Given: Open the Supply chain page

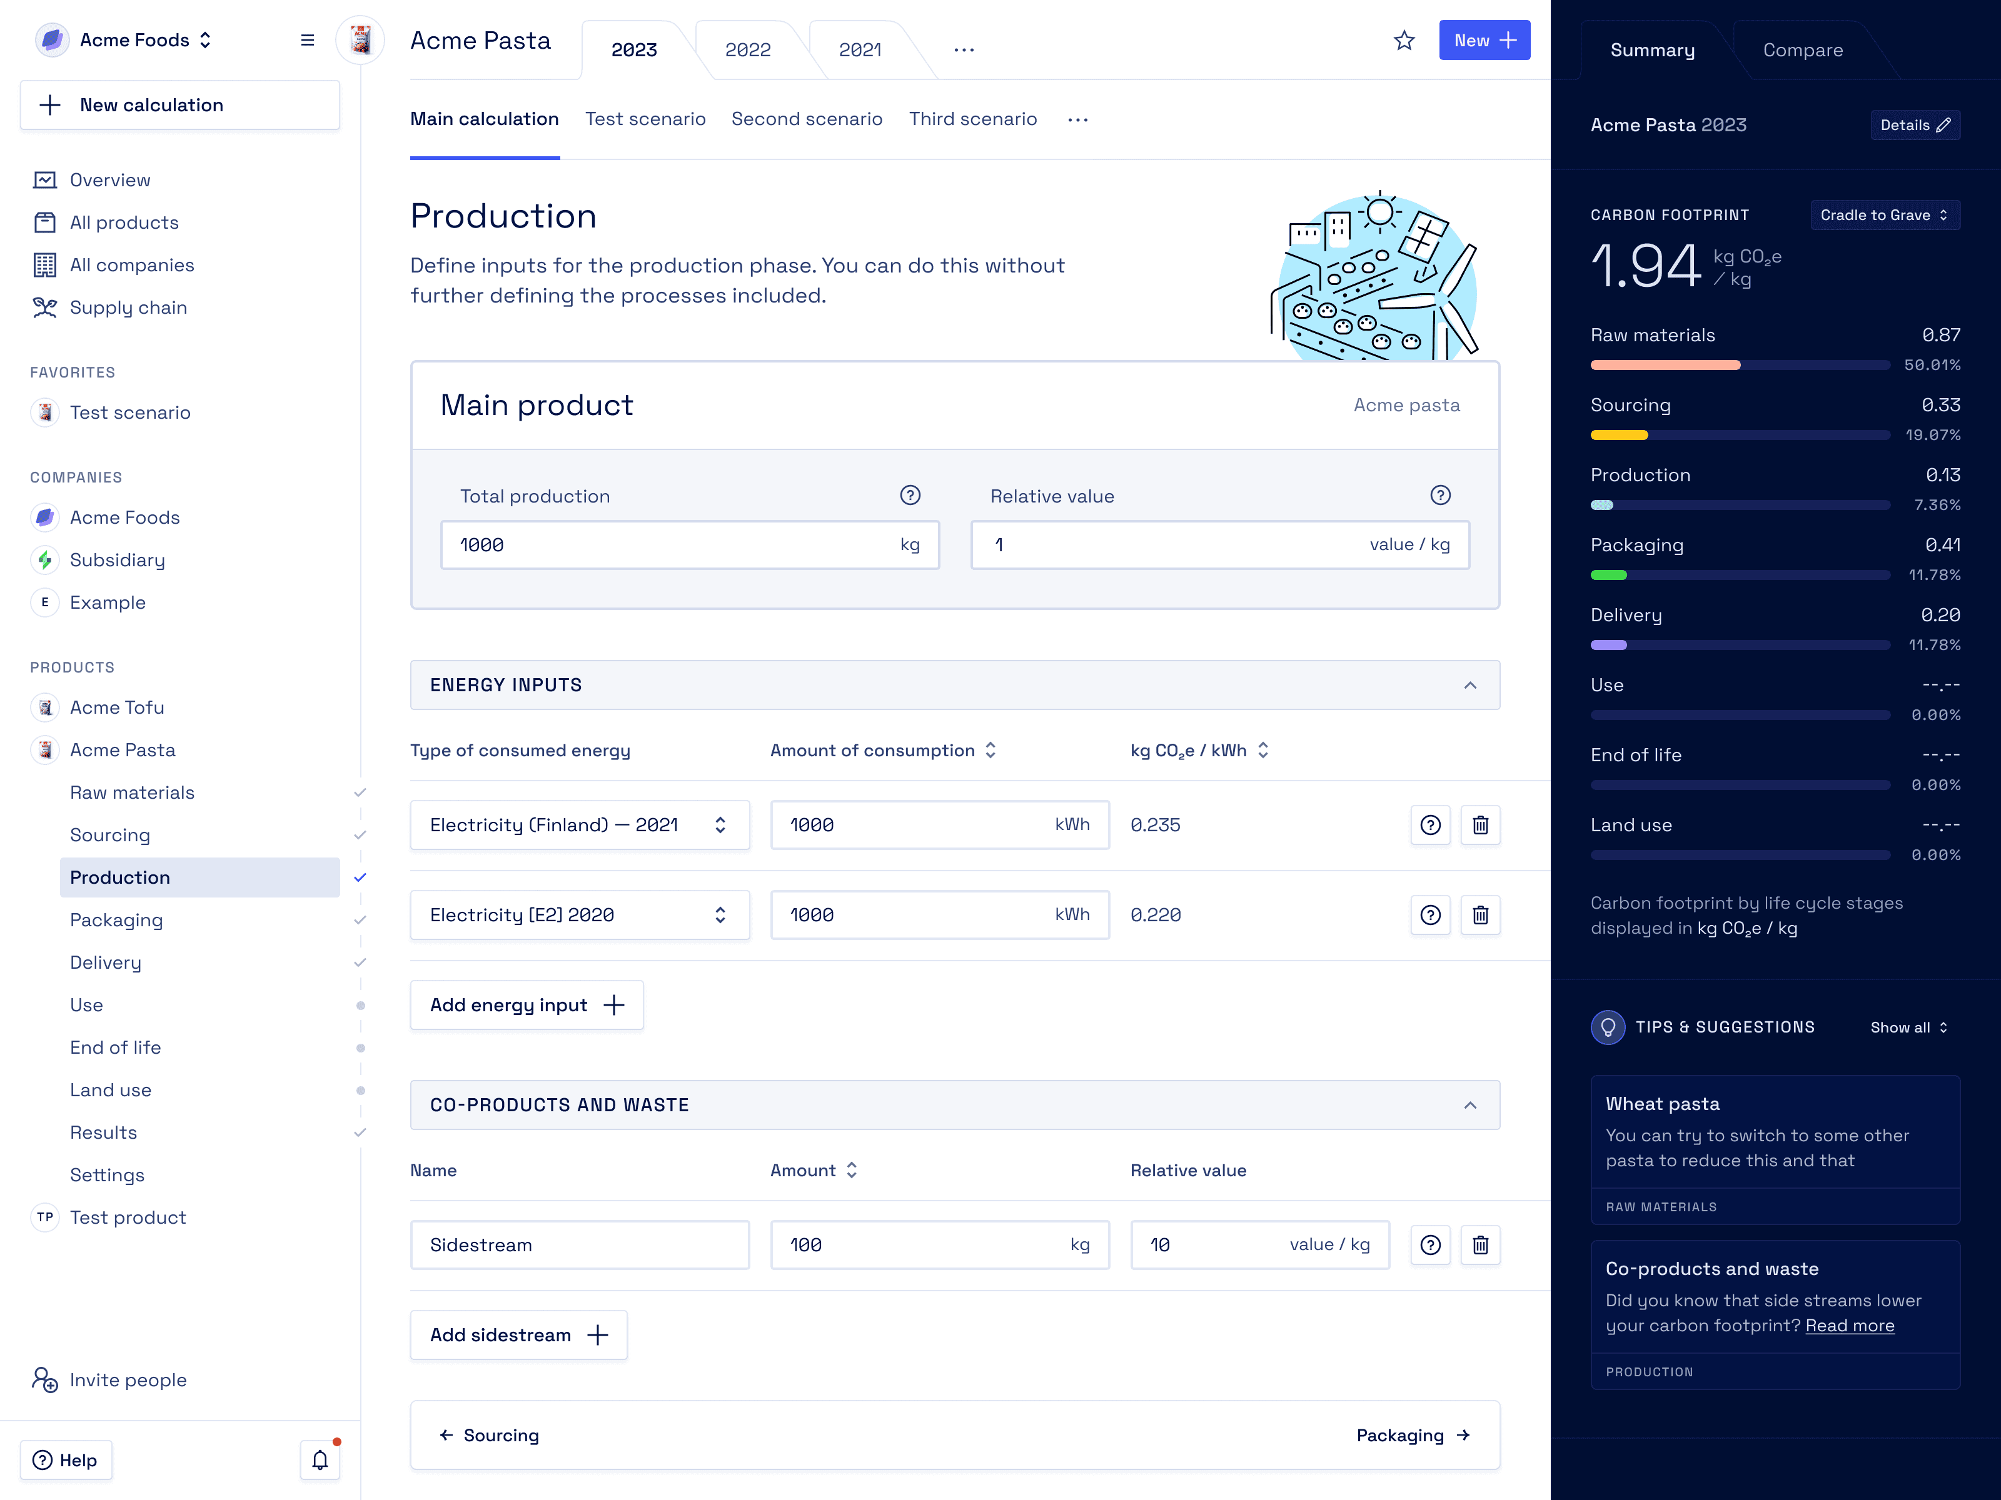Looking at the screenshot, I should point(128,307).
